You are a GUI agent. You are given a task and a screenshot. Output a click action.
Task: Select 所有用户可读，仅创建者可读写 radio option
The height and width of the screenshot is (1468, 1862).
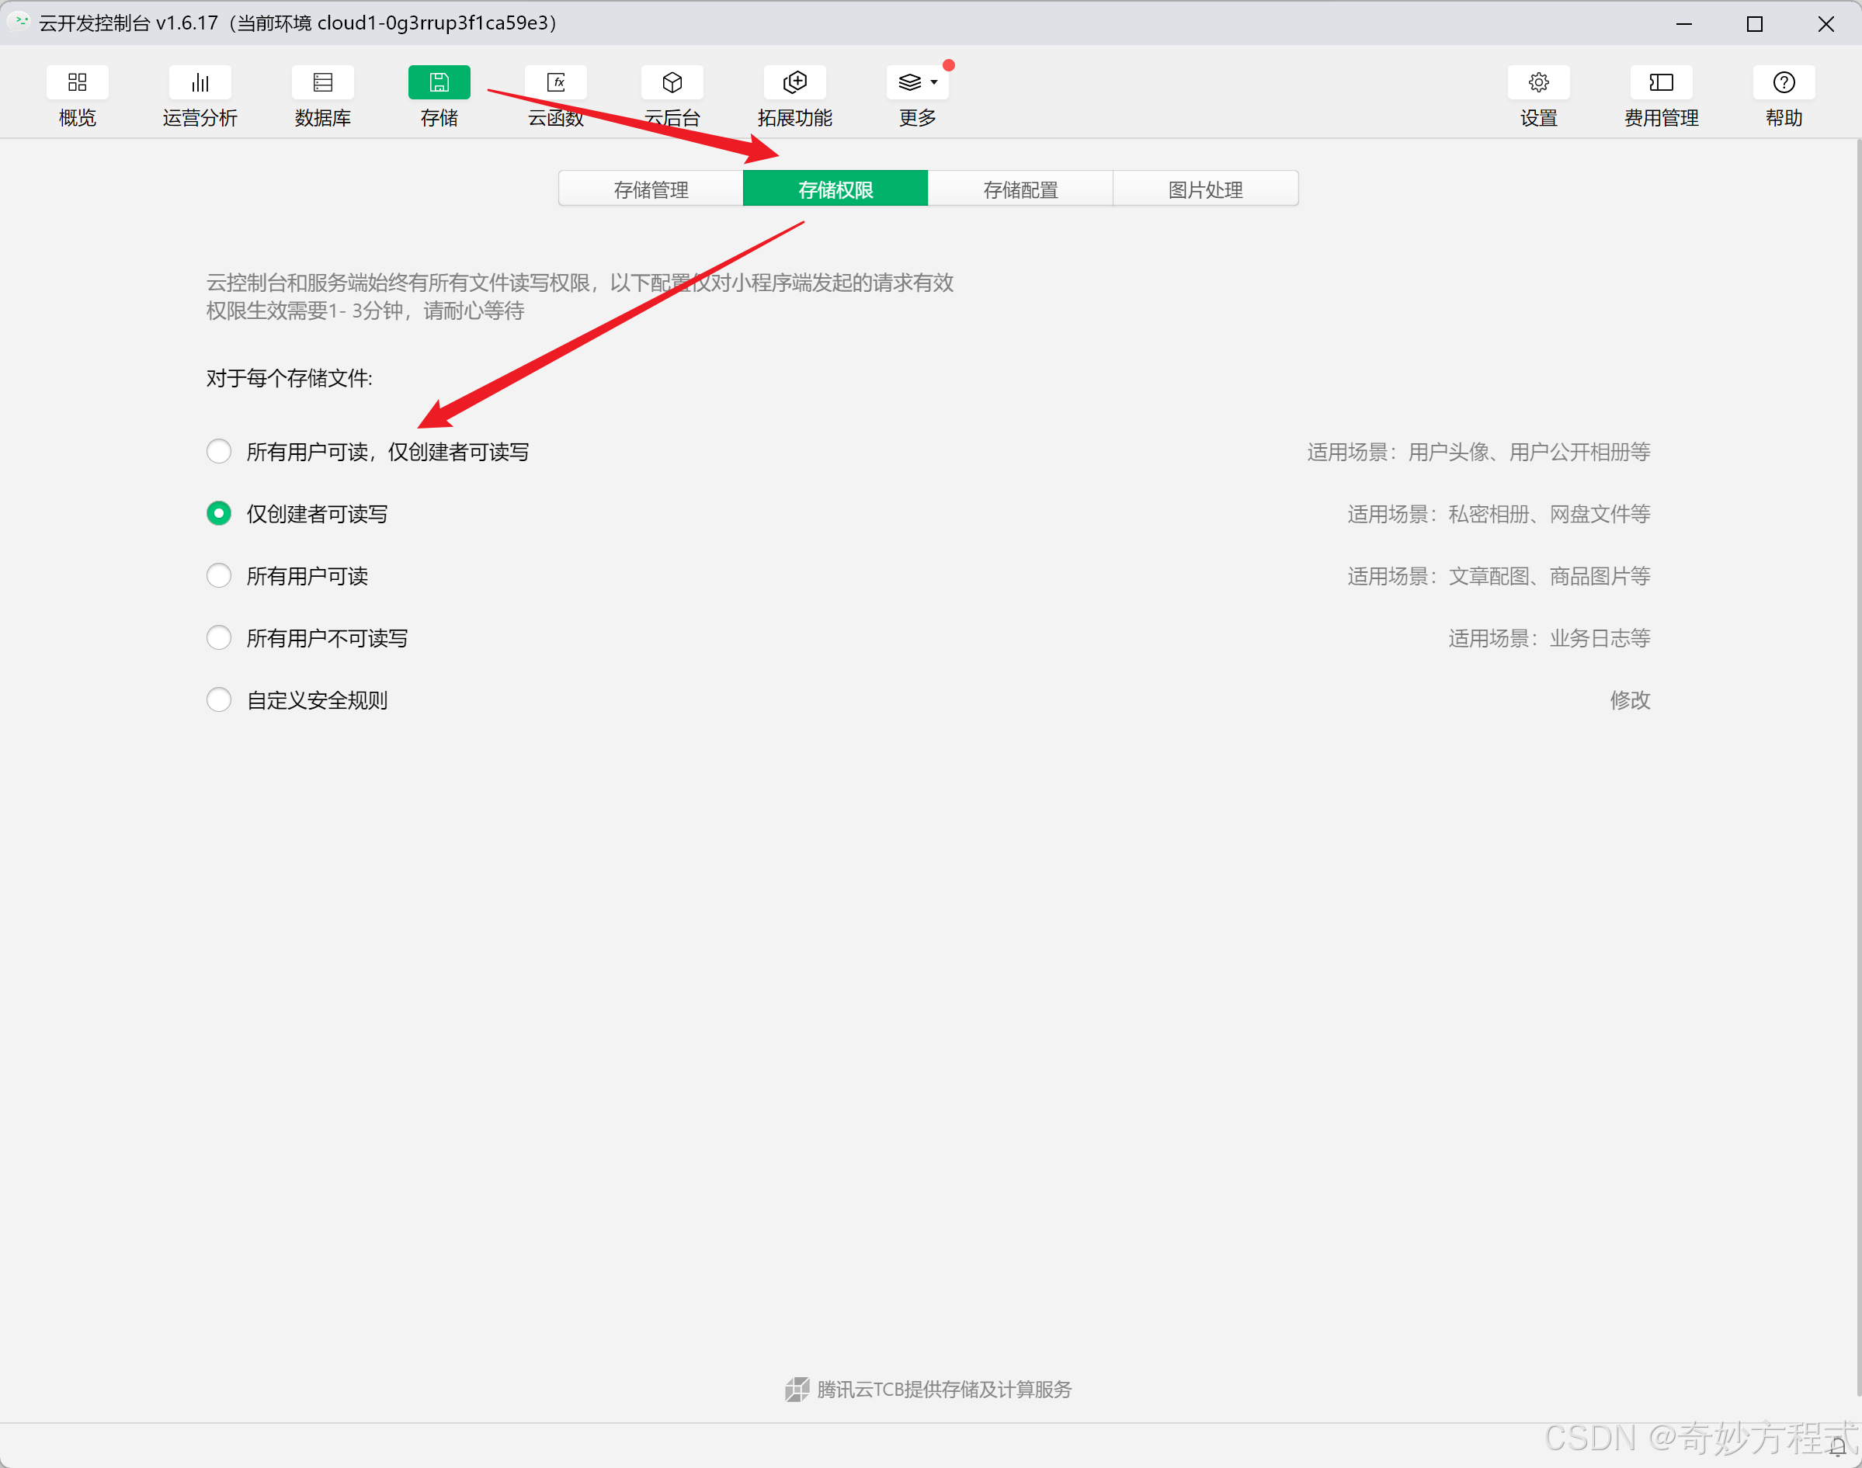pos(219,451)
